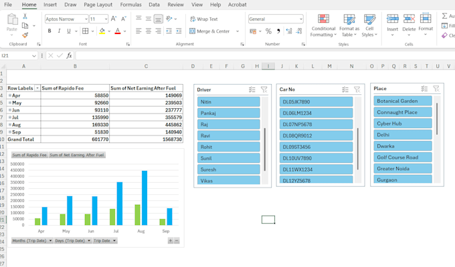Switch to the Acrobat tab
The height and width of the screenshot is (267, 455).
pyautogui.click(x=237, y=5)
